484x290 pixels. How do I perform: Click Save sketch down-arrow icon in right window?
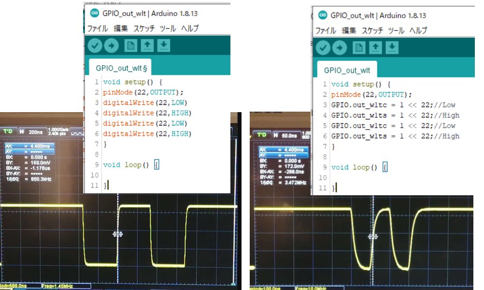pos(392,47)
